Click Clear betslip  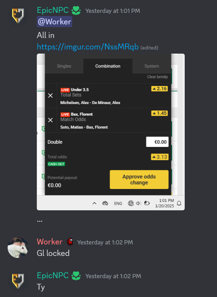(x=158, y=77)
